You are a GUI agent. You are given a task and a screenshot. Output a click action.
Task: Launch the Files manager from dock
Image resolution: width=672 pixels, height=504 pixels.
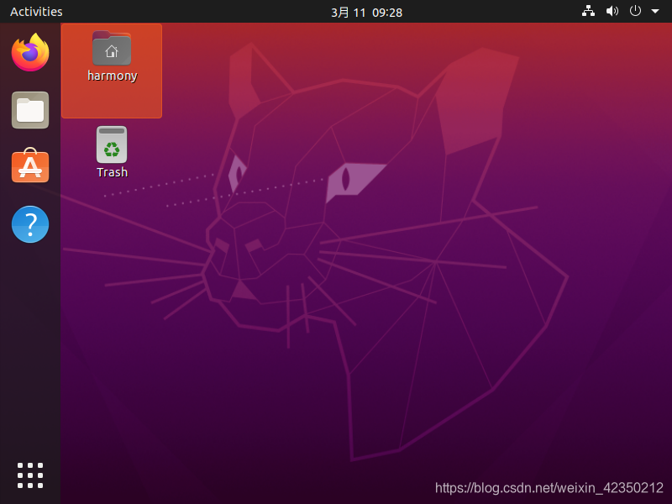coord(30,110)
